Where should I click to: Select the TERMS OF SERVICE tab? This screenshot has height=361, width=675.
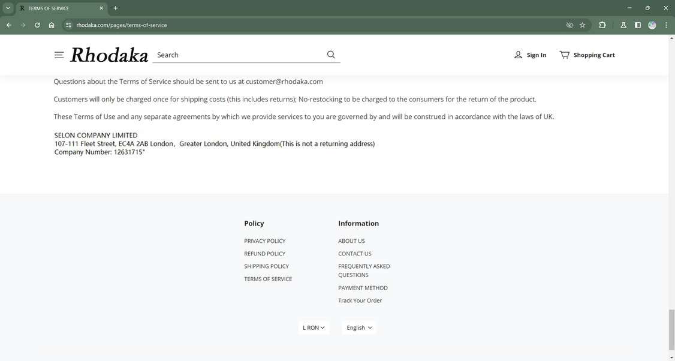click(x=61, y=8)
